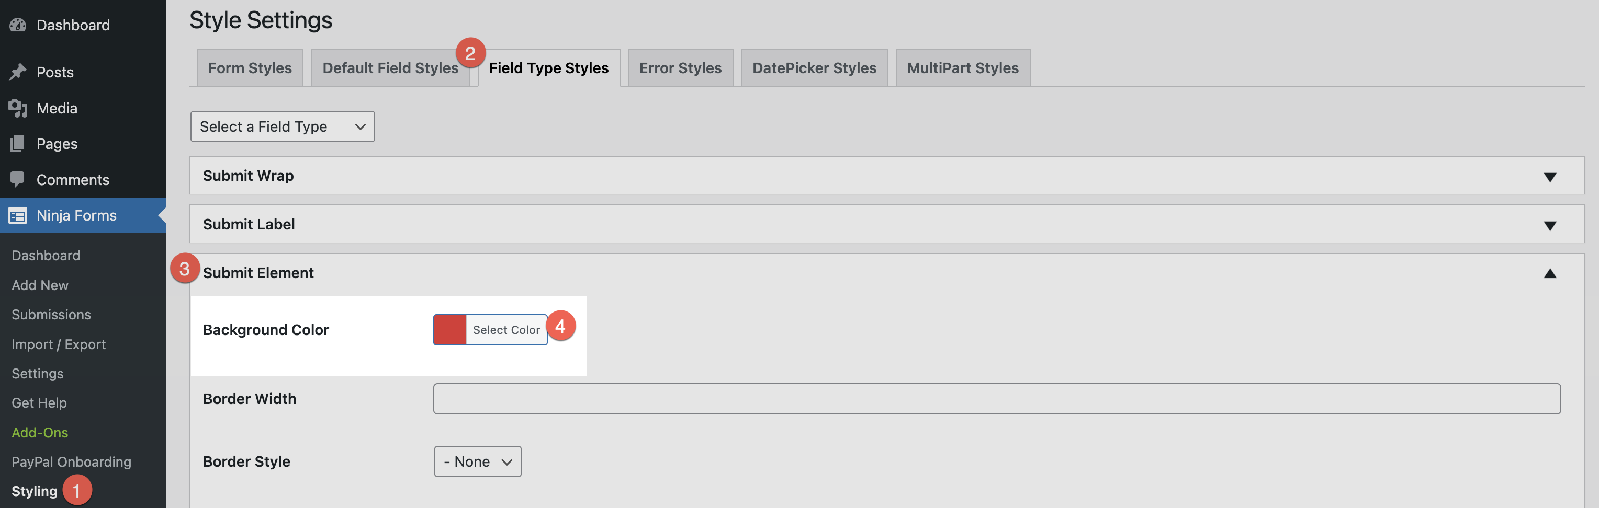Click the Ninja Forms menu icon
Viewport: 1599px width, 508px height.
(18, 215)
